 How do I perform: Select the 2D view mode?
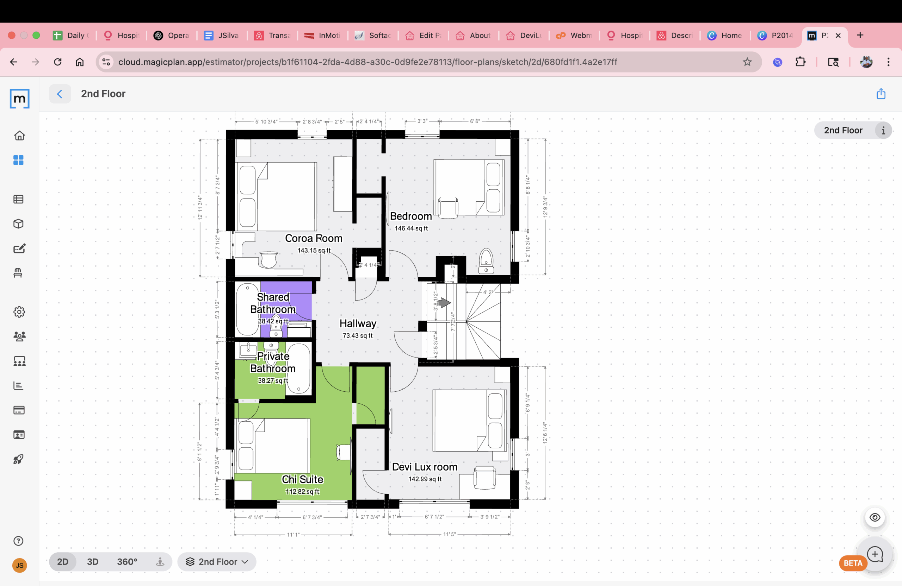coord(62,562)
